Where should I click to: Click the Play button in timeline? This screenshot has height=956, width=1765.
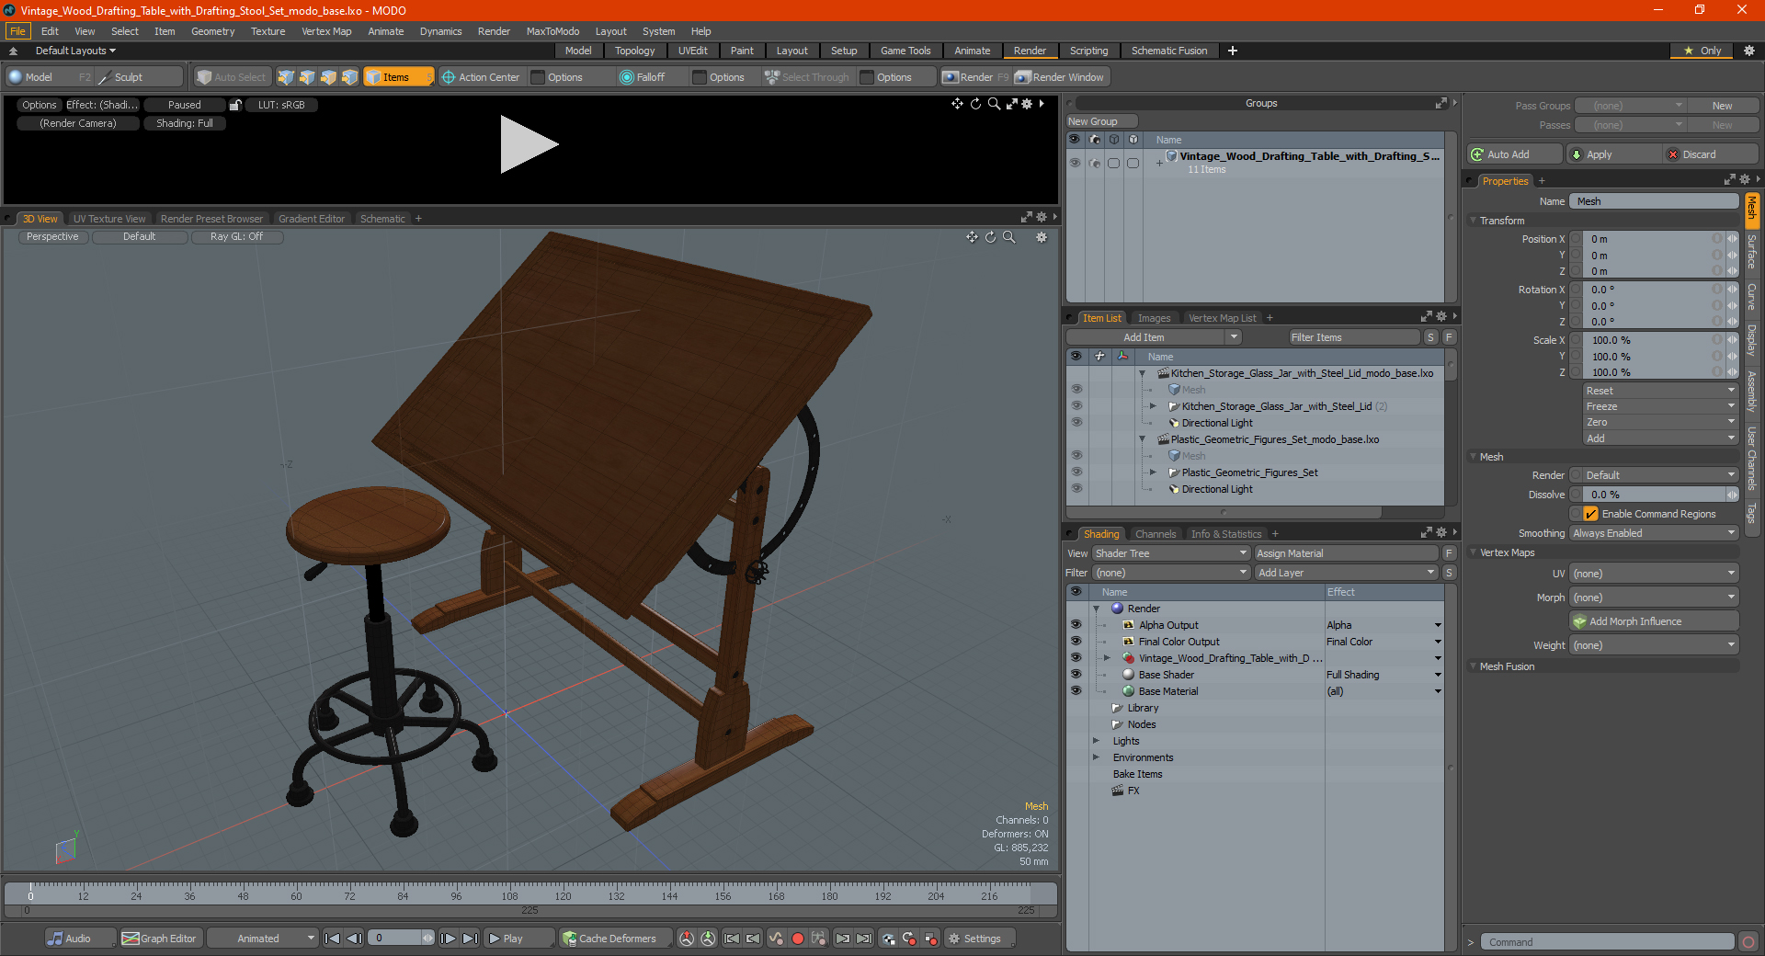tap(518, 939)
